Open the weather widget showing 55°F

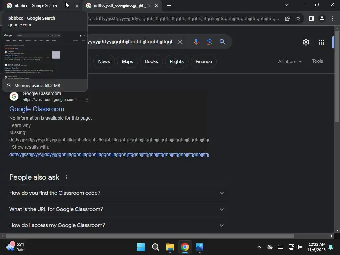coord(16,247)
